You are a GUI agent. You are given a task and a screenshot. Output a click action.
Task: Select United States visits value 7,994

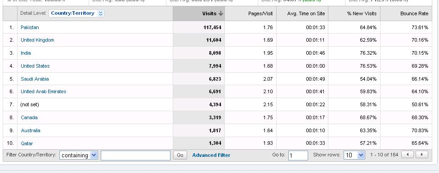pyautogui.click(x=215, y=66)
